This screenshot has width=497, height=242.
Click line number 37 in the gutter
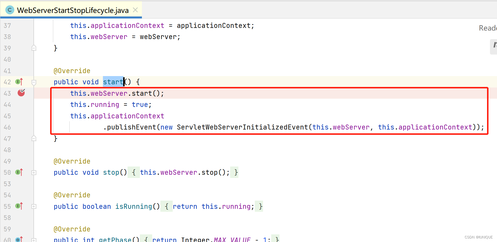(x=7, y=26)
